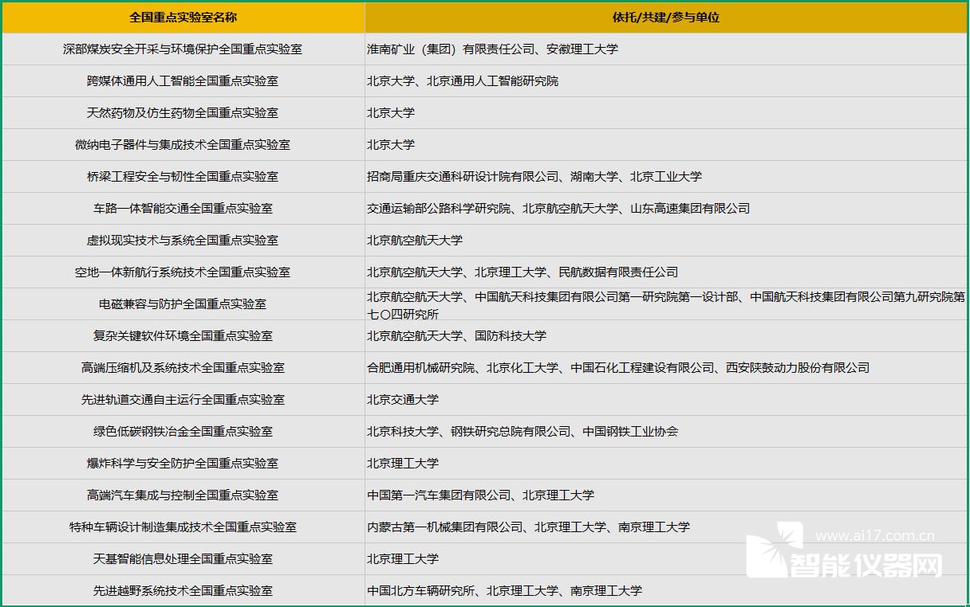Select the 绿色低碳钢铁冶金全国重点实验室 cell
The height and width of the screenshot is (607, 970).
pos(183,431)
